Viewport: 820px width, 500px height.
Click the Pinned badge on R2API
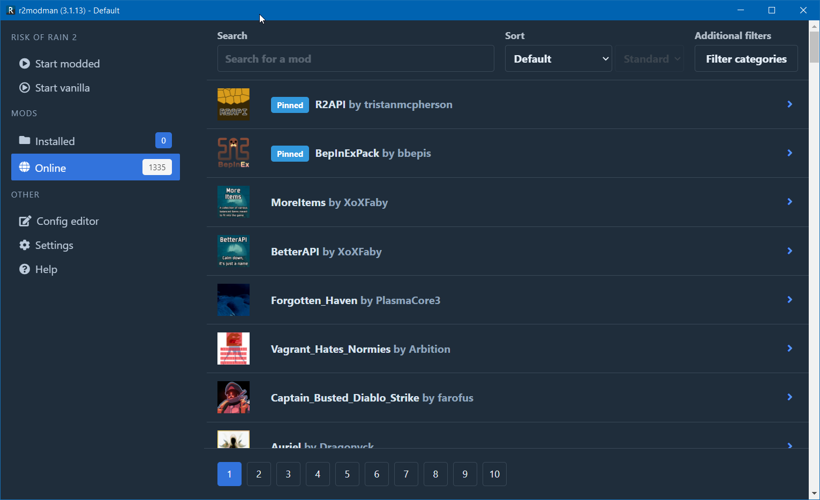pyautogui.click(x=290, y=105)
